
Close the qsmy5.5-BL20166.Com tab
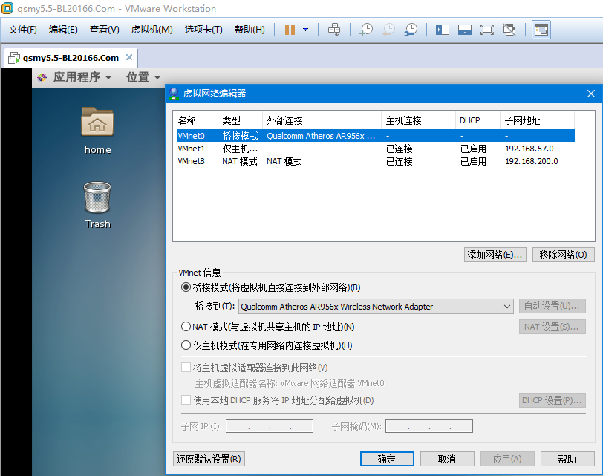point(129,57)
